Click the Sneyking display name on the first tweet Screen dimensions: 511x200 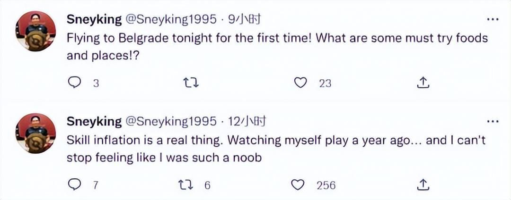click(94, 20)
